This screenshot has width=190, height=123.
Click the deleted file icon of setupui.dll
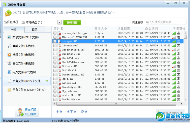pyautogui.click(x=59, y=41)
